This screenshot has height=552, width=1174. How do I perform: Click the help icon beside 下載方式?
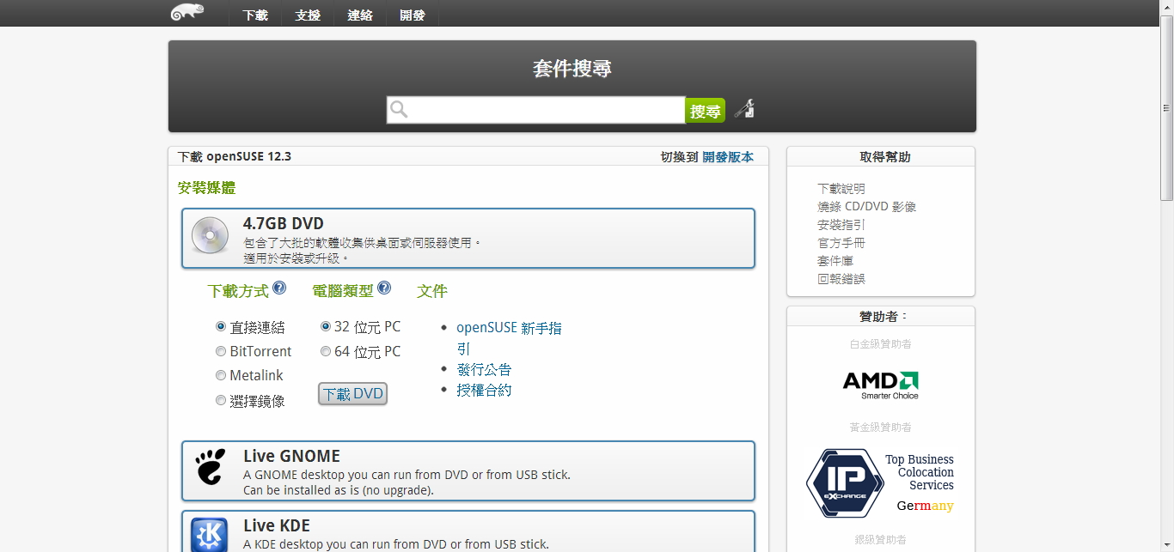tap(279, 288)
